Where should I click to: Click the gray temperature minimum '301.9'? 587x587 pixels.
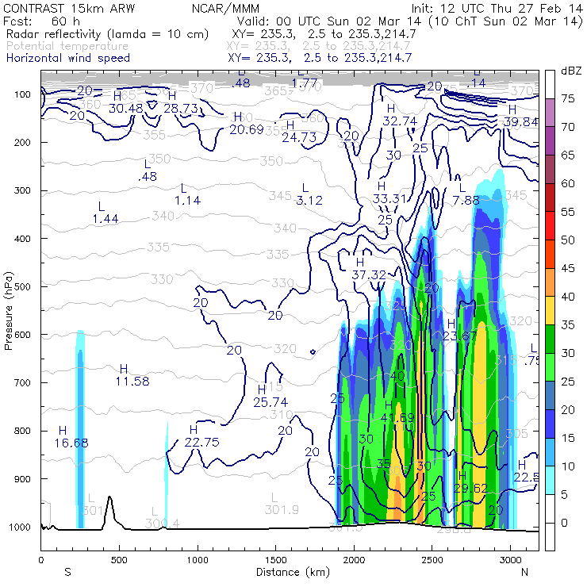(x=282, y=510)
